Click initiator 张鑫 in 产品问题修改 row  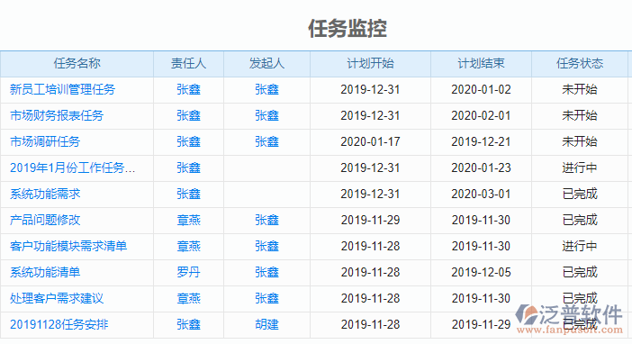click(266, 221)
